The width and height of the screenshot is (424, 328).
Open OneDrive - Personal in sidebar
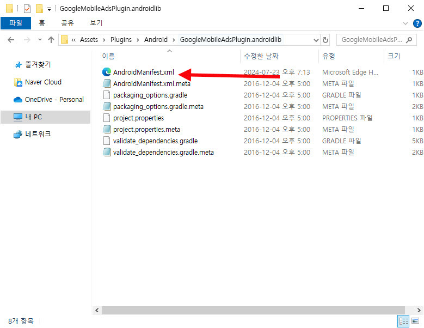(x=54, y=100)
